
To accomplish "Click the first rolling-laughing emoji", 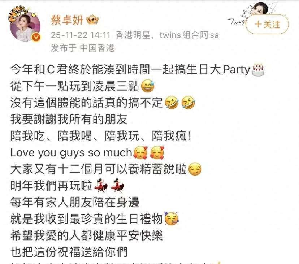I will (x=172, y=103).
